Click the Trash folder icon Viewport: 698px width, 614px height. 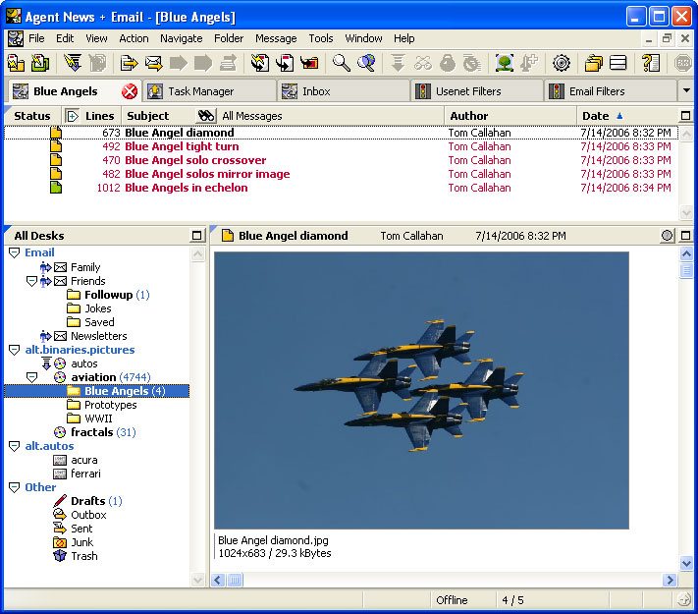point(60,556)
